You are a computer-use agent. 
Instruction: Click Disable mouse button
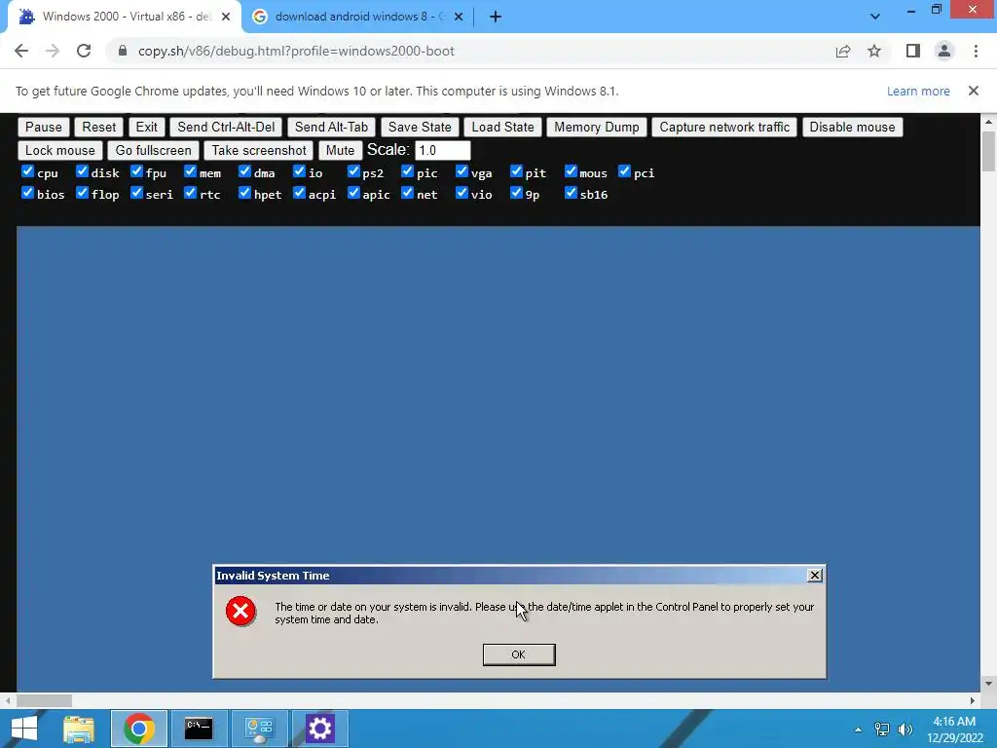click(x=852, y=128)
